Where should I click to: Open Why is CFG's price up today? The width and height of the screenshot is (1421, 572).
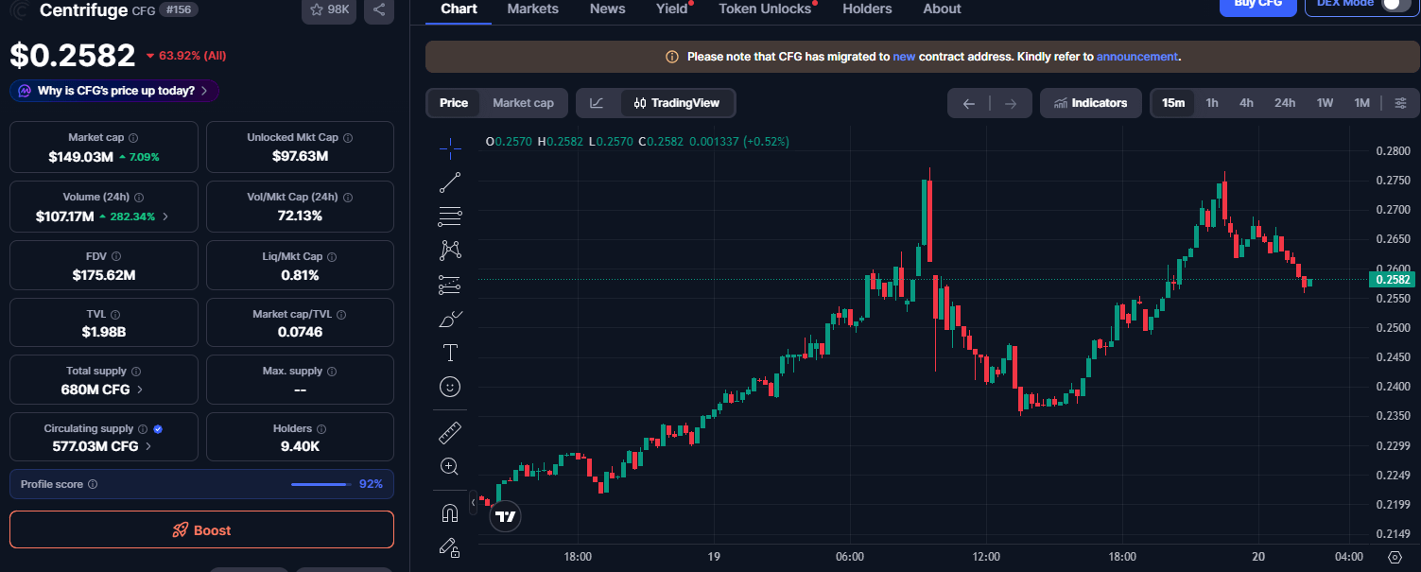coord(114,91)
